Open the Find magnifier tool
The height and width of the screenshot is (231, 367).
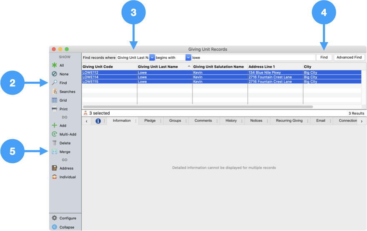tap(54, 83)
